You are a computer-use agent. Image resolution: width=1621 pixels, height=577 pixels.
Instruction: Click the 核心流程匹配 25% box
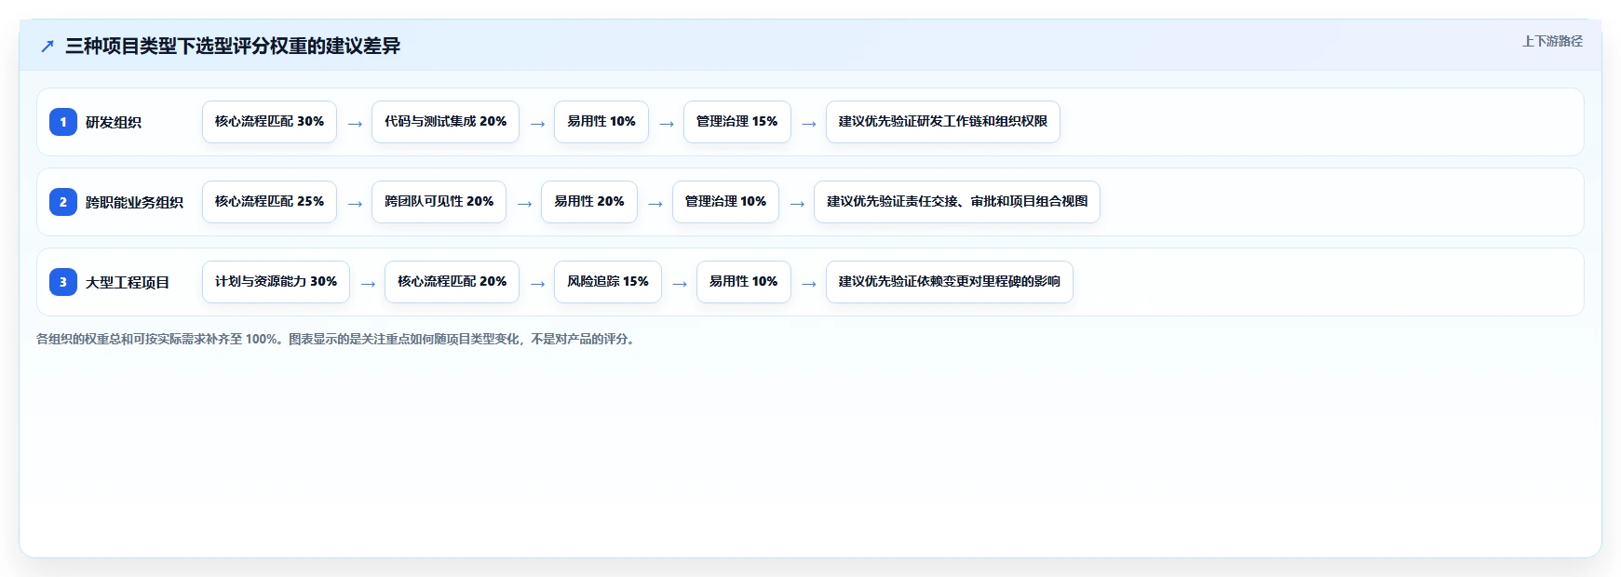[x=269, y=202]
